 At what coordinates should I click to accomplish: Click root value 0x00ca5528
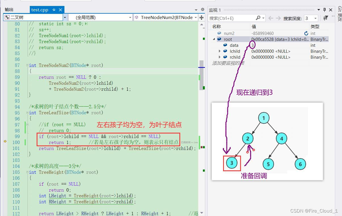(280, 39)
